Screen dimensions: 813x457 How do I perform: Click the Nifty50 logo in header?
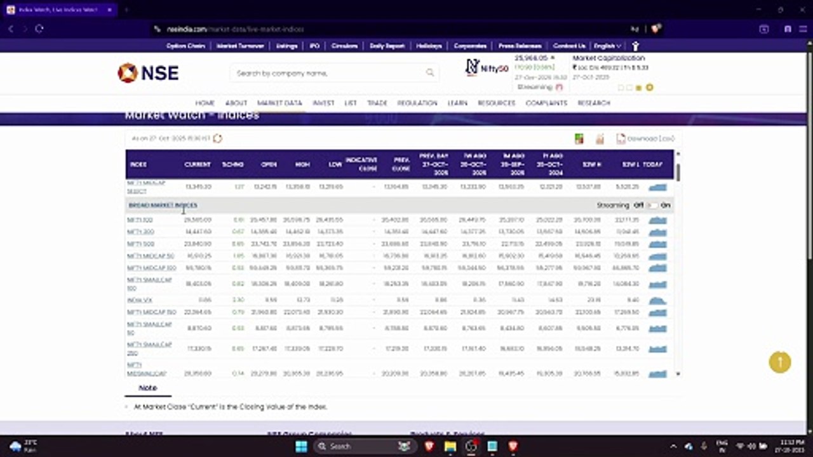tap(487, 67)
